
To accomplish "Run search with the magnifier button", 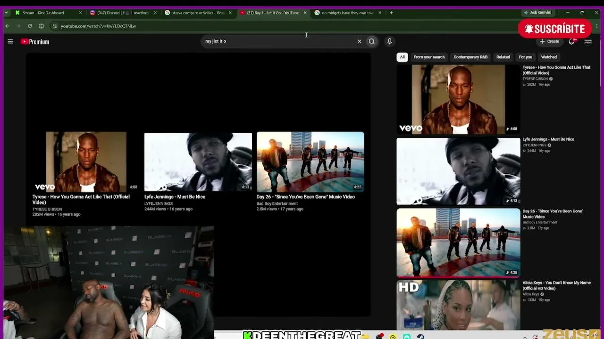I will [372, 41].
